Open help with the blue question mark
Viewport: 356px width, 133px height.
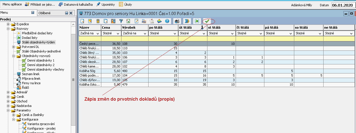(x=167, y=21)
